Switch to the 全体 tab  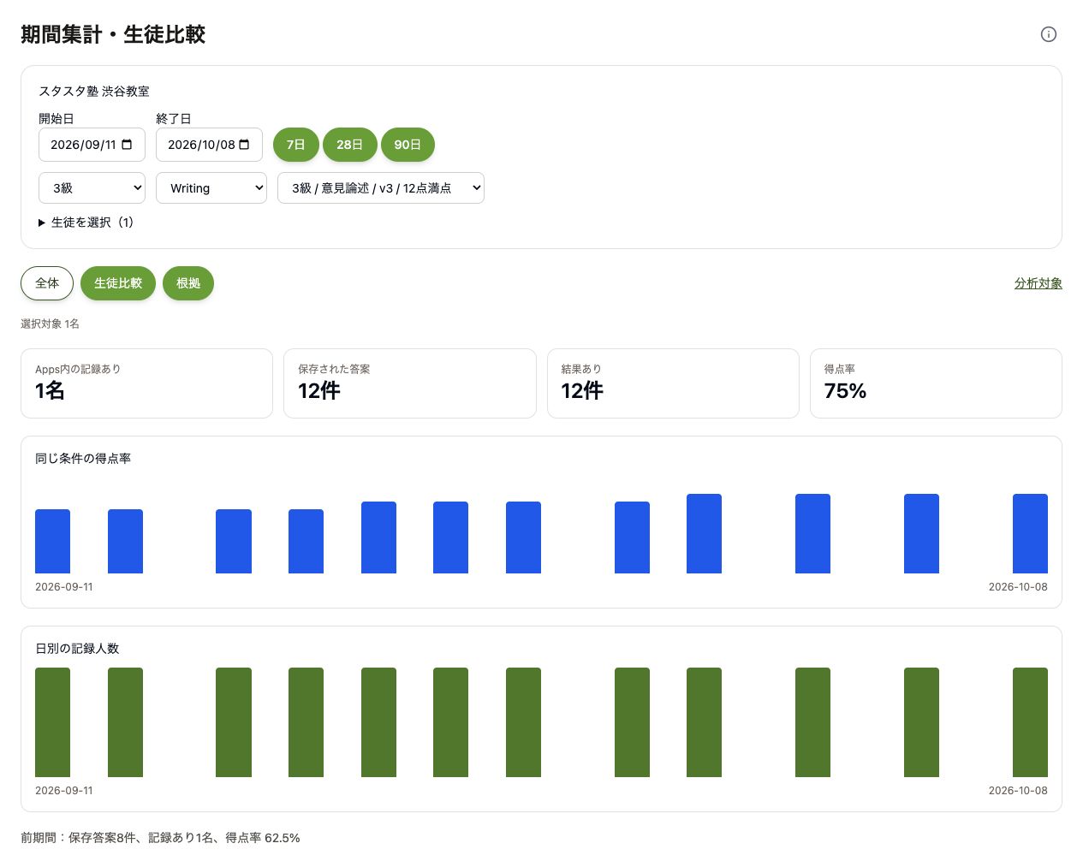(x=47, y=283)
